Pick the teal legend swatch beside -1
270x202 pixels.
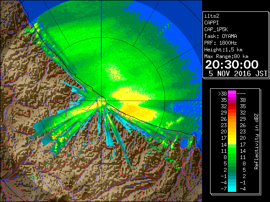pyautogui.click(x=232, y=176)
